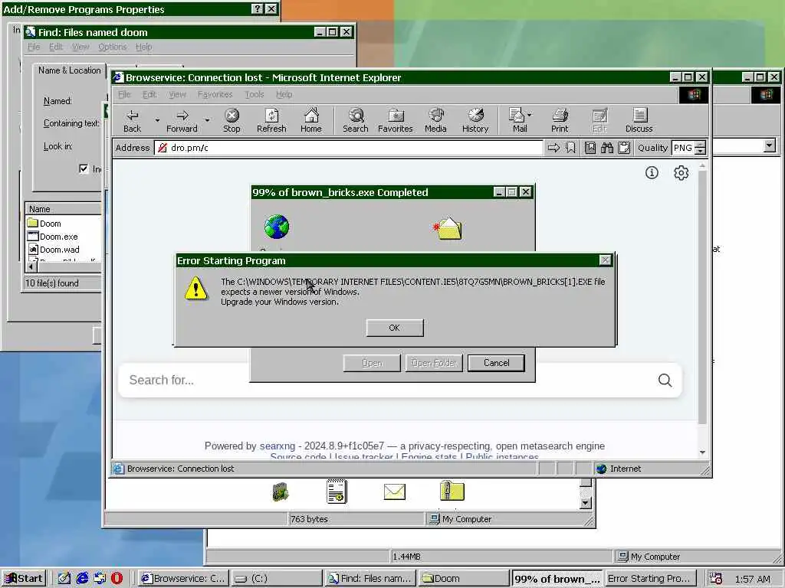This screenshot has width=785, height=588.
Task: Click the notepad script icon in the lower window
Action: (x=337, y=491)
